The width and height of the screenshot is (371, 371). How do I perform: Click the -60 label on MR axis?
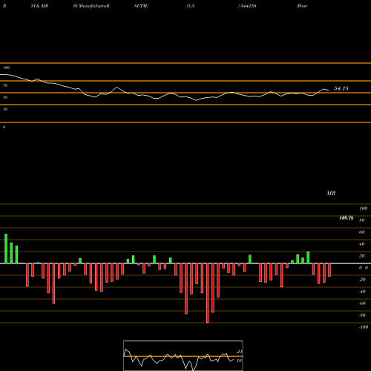(362, 303)
